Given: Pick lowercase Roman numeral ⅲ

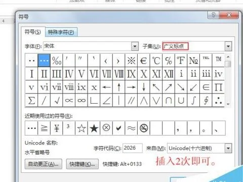Looking at the screenshot, I should [206, 74].
